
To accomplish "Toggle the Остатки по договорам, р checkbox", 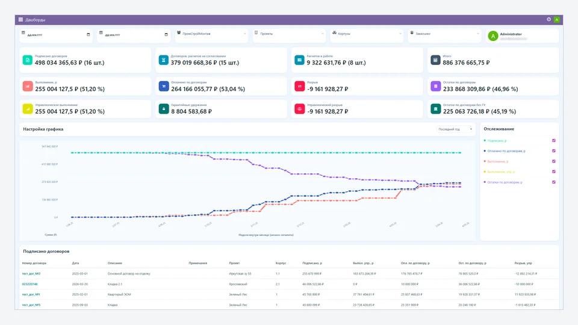I will [553, 182].
